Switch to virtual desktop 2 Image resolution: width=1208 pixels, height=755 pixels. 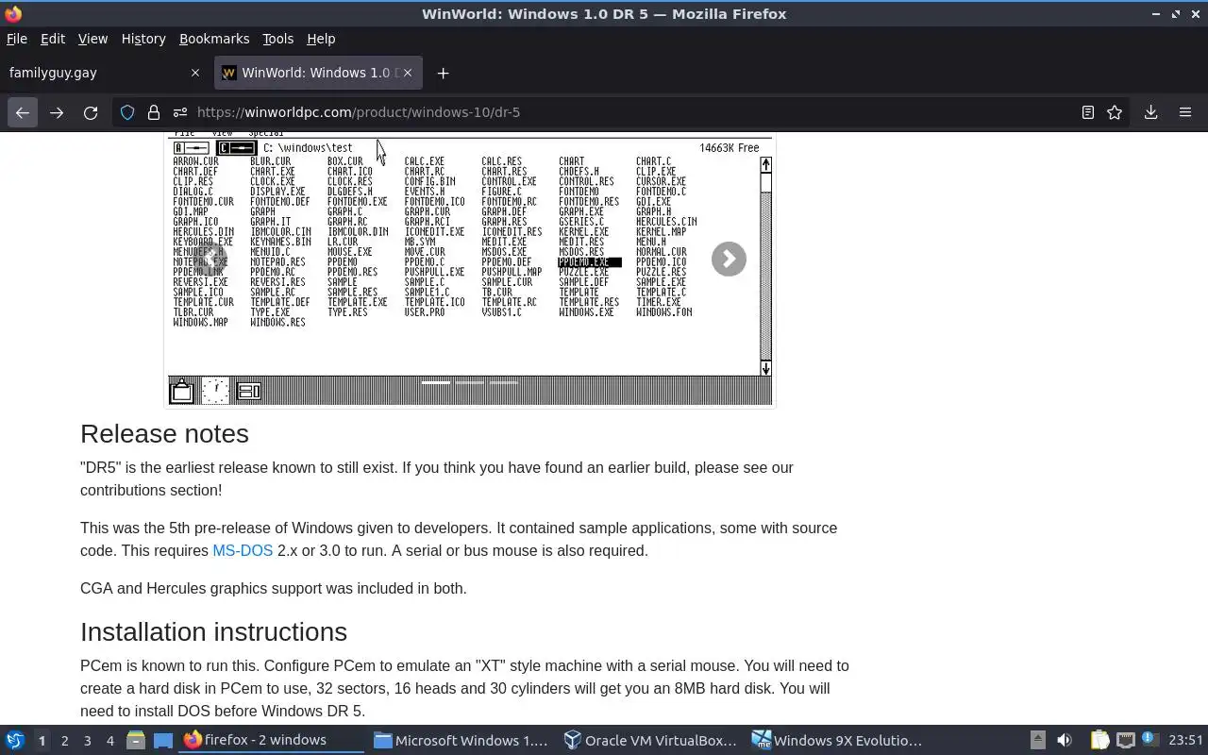64,741
